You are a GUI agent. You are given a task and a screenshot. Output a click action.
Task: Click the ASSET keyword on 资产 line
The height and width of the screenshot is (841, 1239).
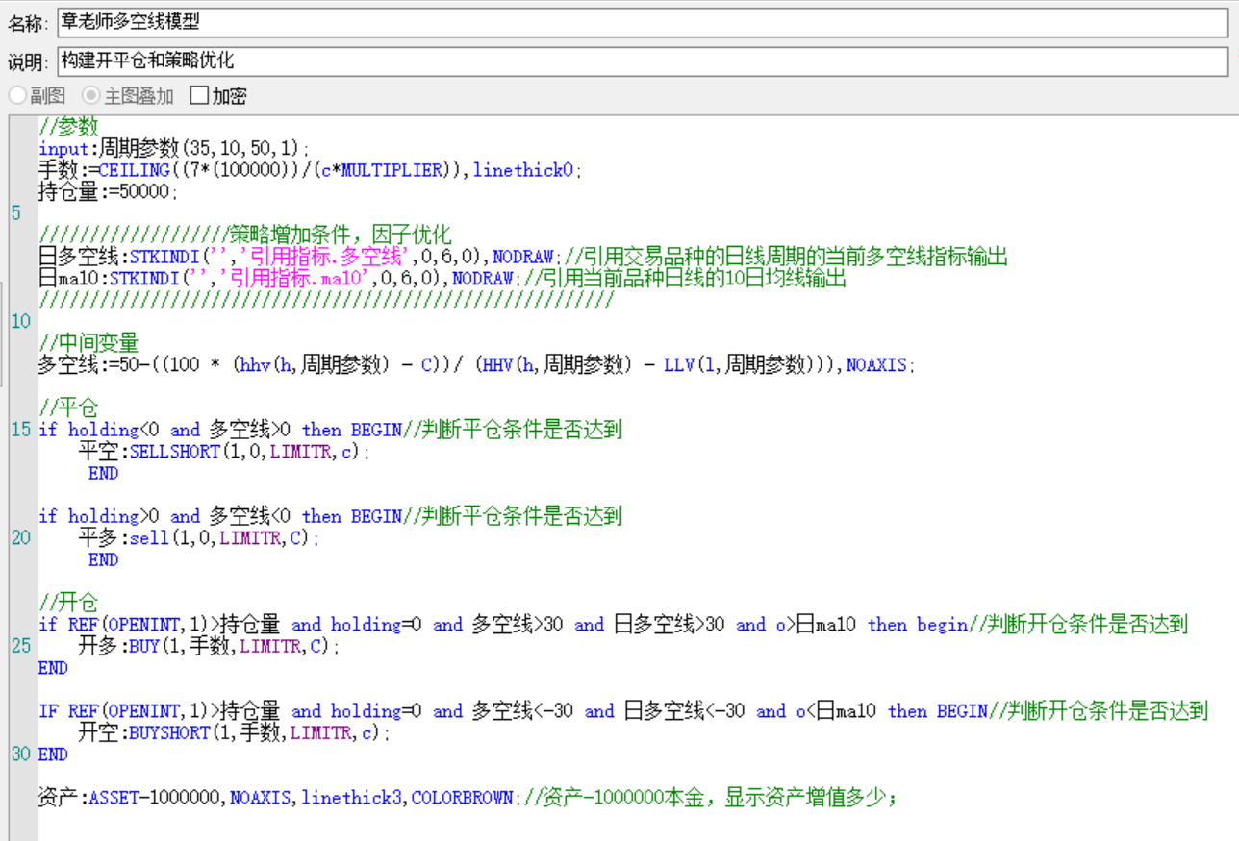coord(114,798)
